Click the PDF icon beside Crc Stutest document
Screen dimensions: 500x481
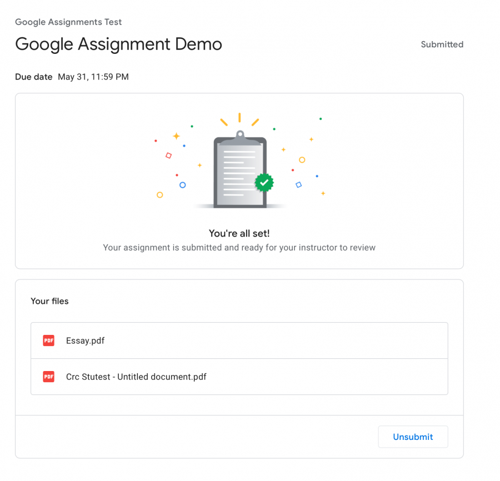pos(48,377)
